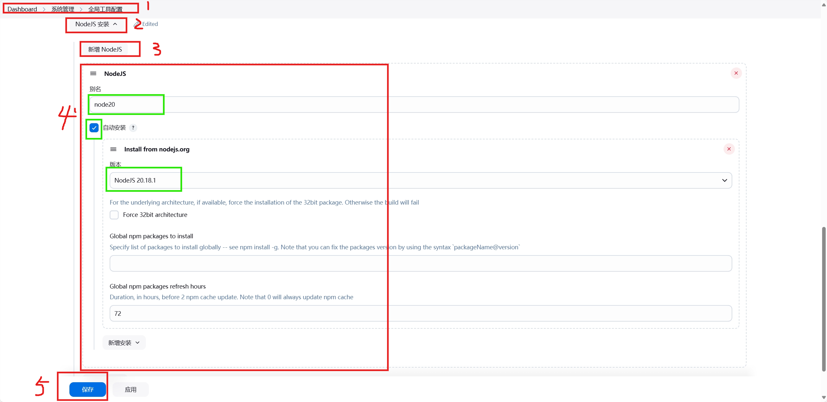Image resolution: width=827 pixels, height=402 pixels.
Task: Click the 应用 button
Action: (130, 389)
